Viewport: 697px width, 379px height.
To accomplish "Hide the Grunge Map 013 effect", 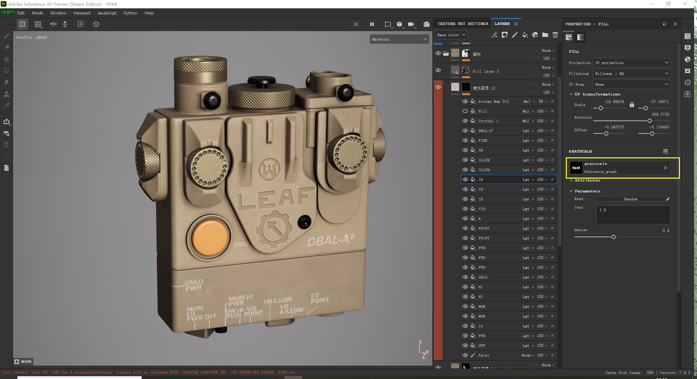I will [x=465, y=101].
